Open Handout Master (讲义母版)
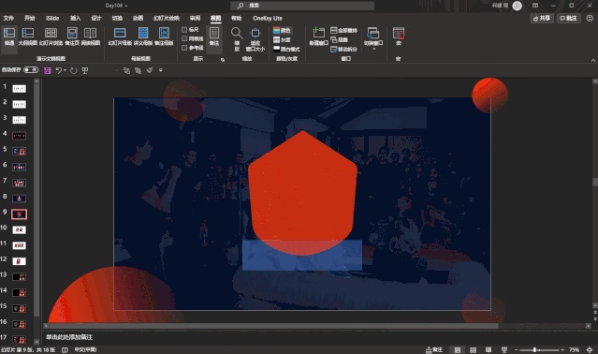Viewport: 598px width, 354px height. pyautogui.click(x=143, y=37)
